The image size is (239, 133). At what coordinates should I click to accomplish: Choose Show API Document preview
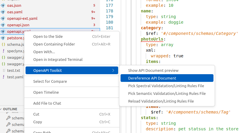click(x=153, y=70)
